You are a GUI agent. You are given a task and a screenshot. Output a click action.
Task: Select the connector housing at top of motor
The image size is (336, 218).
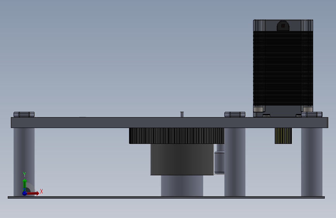[x=283, y=26]
